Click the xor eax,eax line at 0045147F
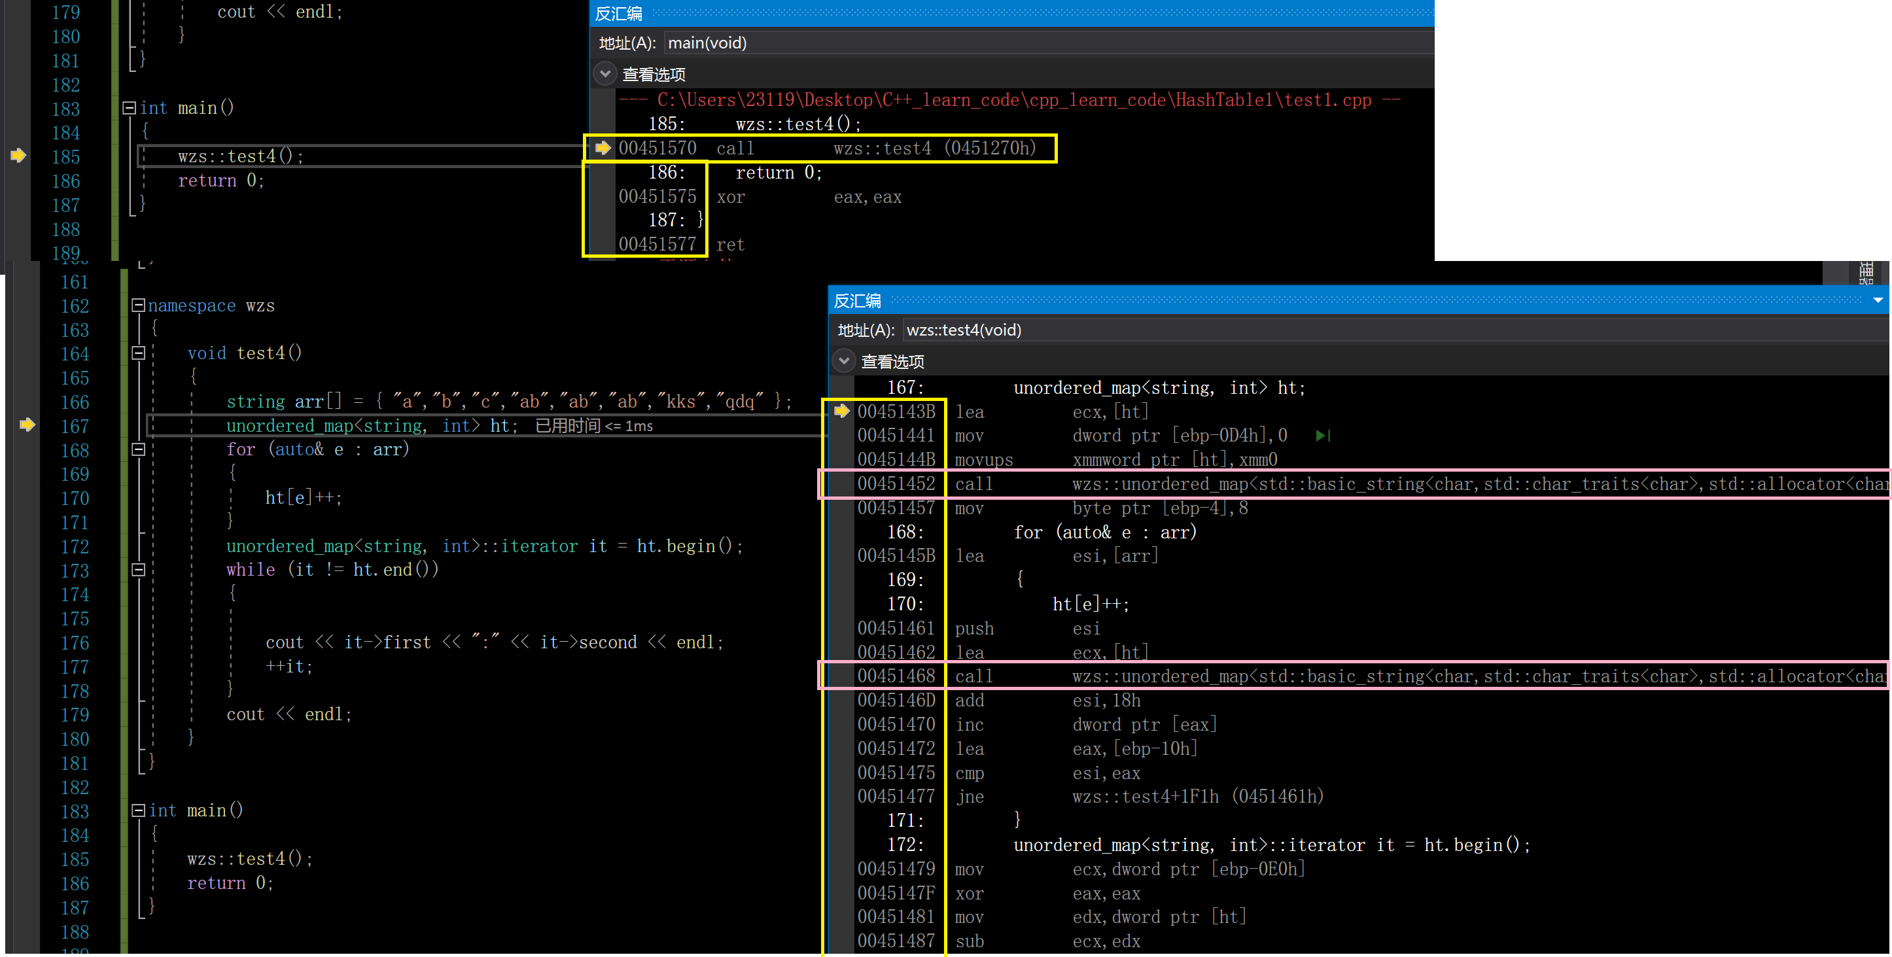Viewport: 1892px width, 957px height. (x=999, y=894)
